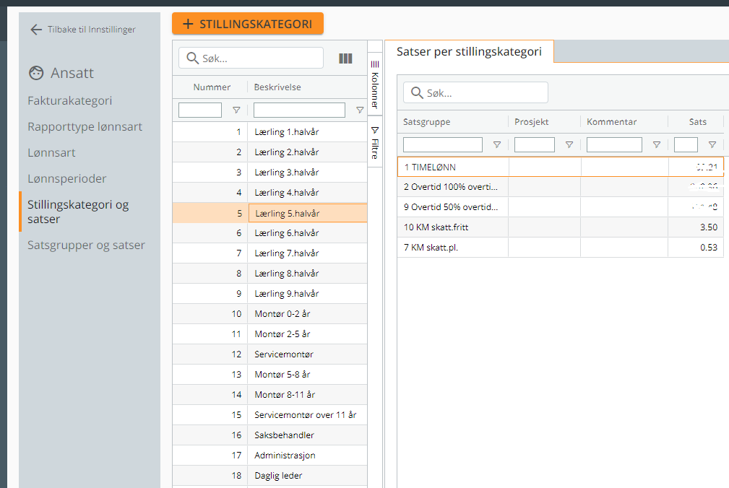Open Lønnsperioder settings
Image resolution: width=729 pixels, height=488 pixels.
click(x=67, y=179)
